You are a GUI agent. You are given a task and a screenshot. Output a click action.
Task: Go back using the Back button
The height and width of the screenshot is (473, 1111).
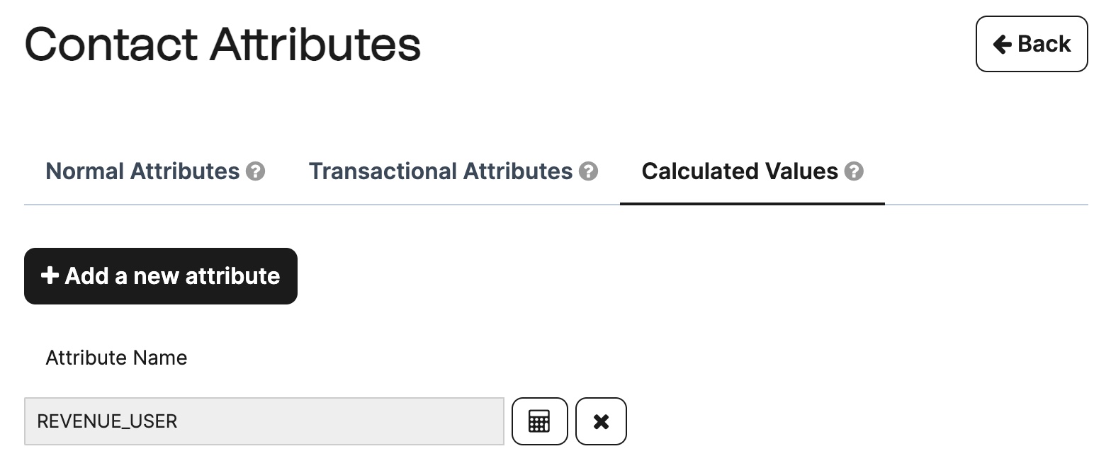point(1032,44)
